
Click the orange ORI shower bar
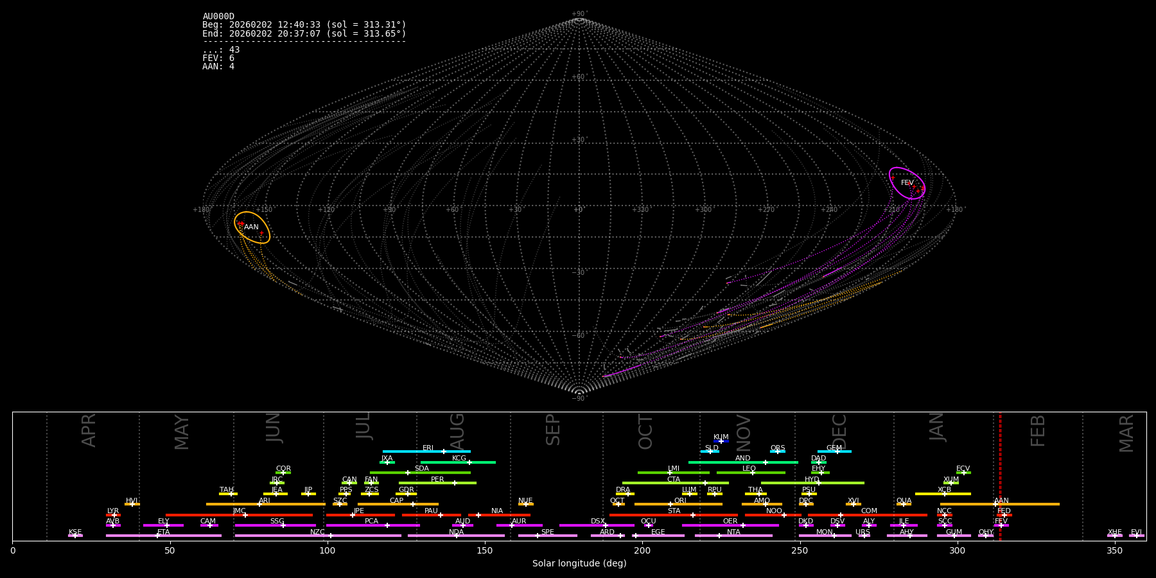[678, 504]
